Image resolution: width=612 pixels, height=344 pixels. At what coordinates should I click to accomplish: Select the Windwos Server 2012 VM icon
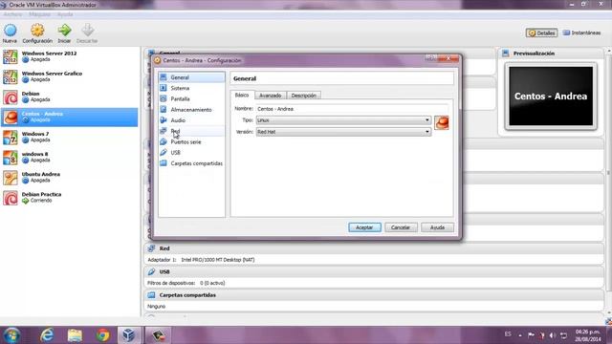point(11,57)
